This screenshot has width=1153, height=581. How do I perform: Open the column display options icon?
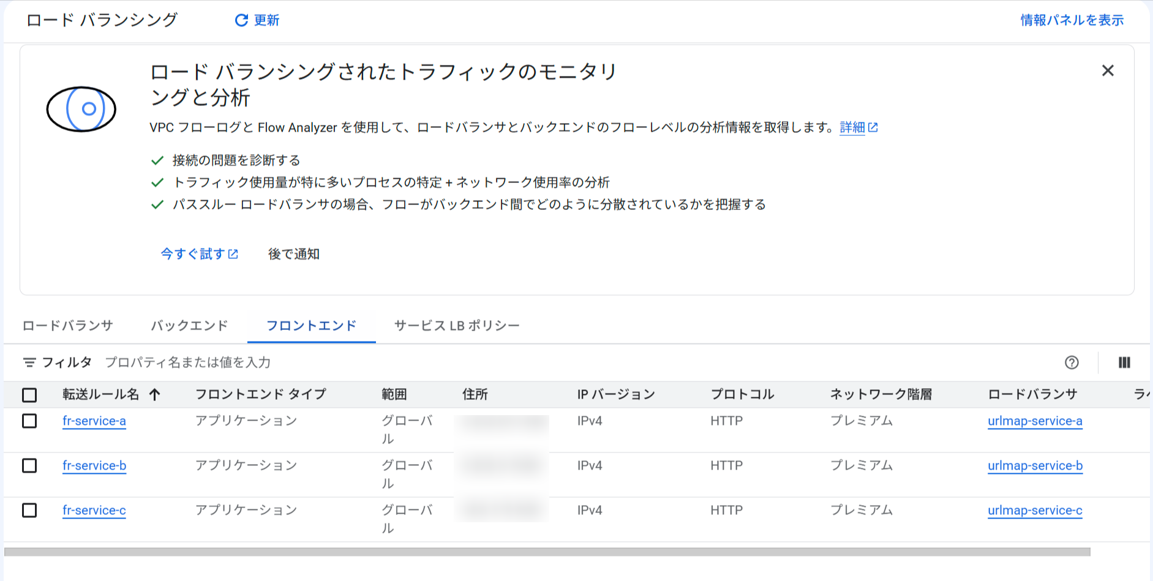(1124, 362)
